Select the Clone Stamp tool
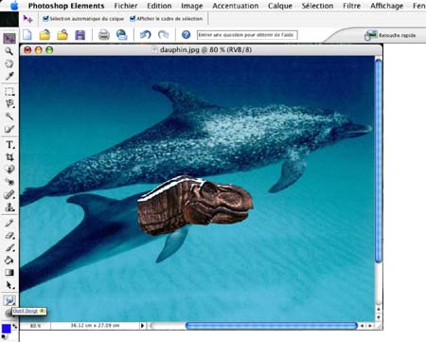This screenshot has height=342, width=426. (x=9, y=207)
